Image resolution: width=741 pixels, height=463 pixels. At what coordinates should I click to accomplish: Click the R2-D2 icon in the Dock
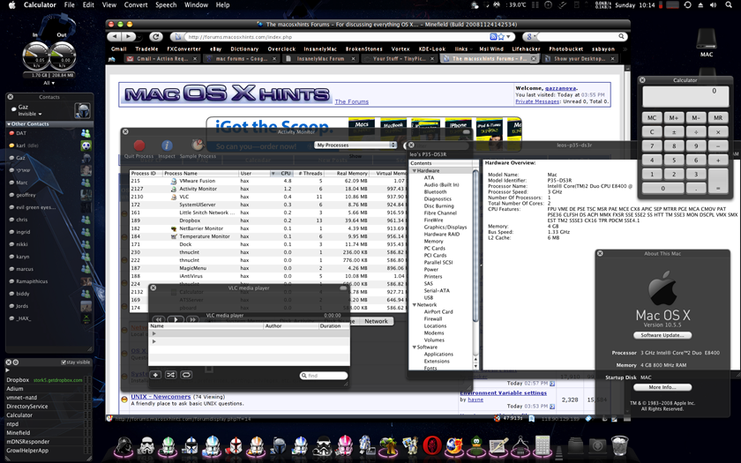coord(367,445)
